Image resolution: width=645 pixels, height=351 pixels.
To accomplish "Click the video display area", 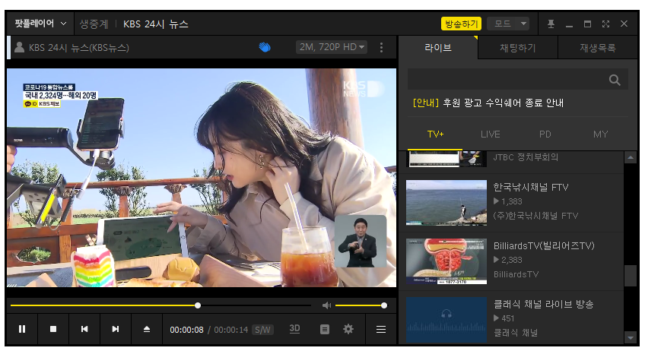I will (x=201, y=178).
